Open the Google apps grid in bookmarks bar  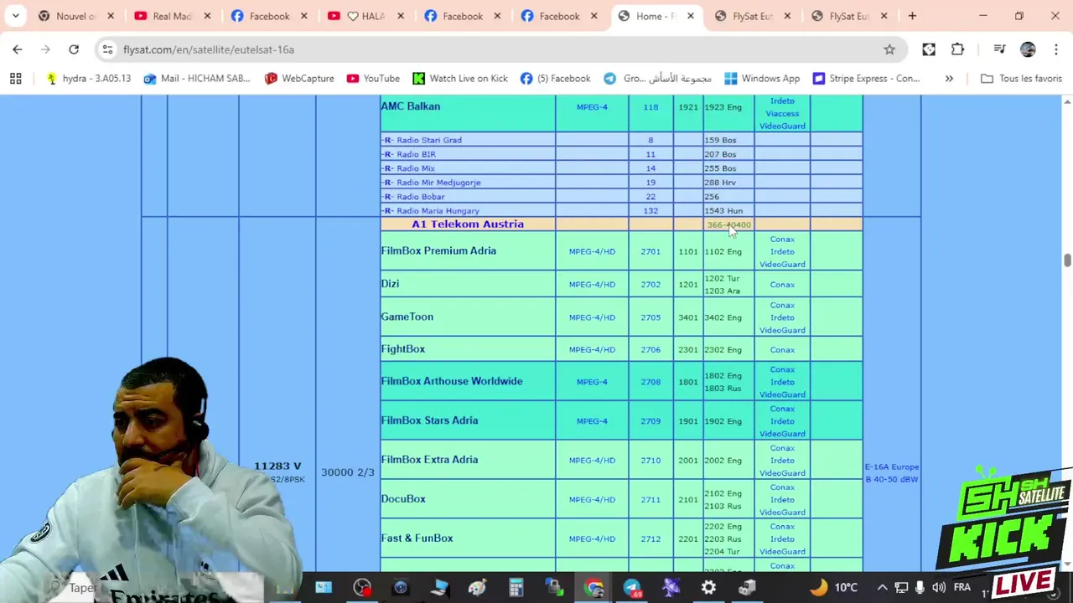click(x=15, y=78)
